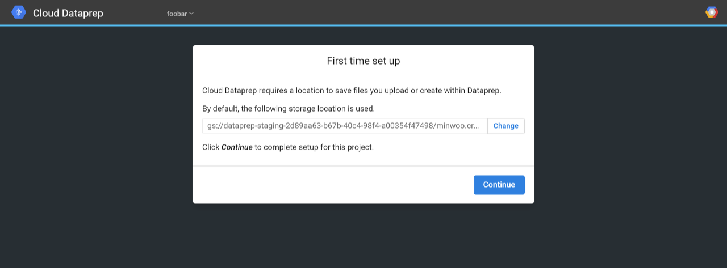Click the Change storage location button
727x268 pixels.
tap(505, 126)
